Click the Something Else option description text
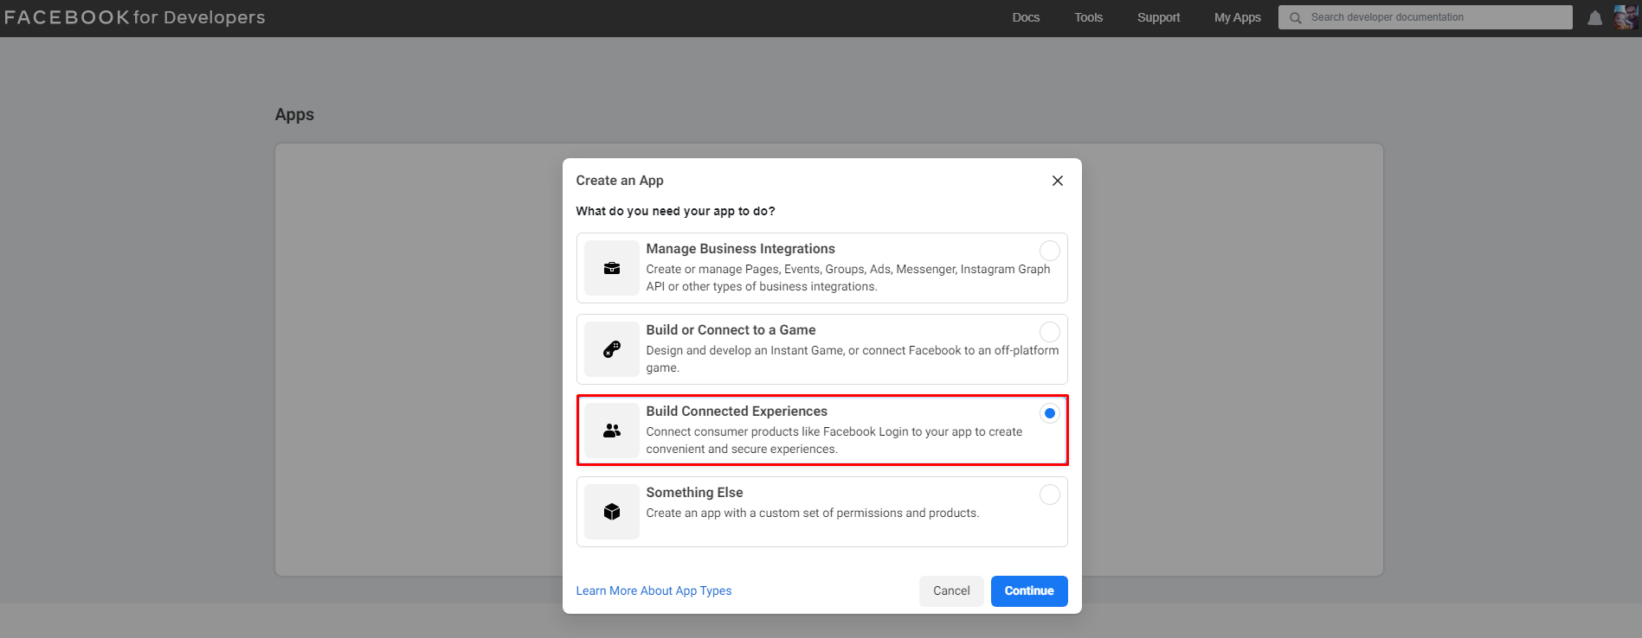The image size is (1642, 638). 812,514
